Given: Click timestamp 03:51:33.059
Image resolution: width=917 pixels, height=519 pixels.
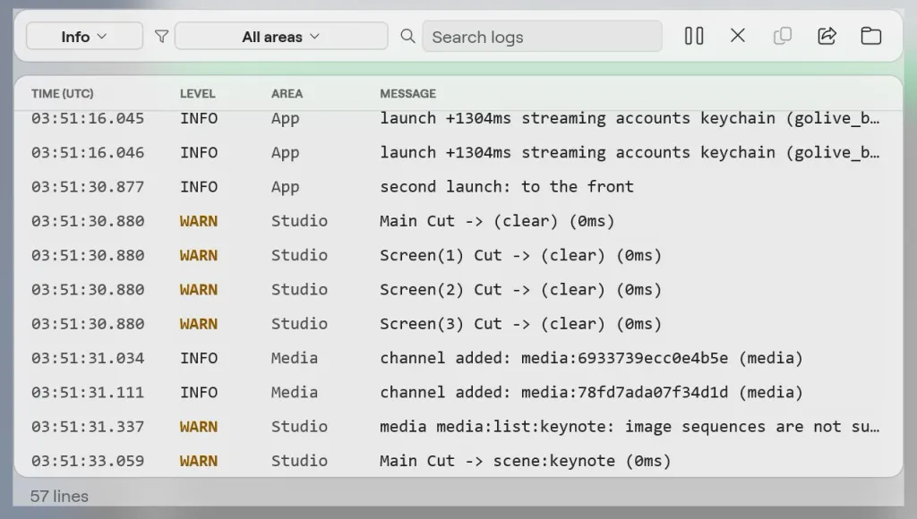Looking at the screenshot, I should pyautogui.click(x=88, y=461).
